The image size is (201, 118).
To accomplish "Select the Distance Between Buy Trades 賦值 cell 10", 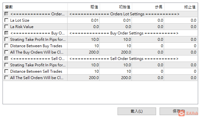I will pos(83,46).
